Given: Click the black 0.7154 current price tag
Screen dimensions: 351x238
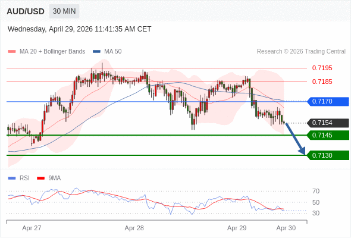Looking at the screenshot, I should 328,123.
